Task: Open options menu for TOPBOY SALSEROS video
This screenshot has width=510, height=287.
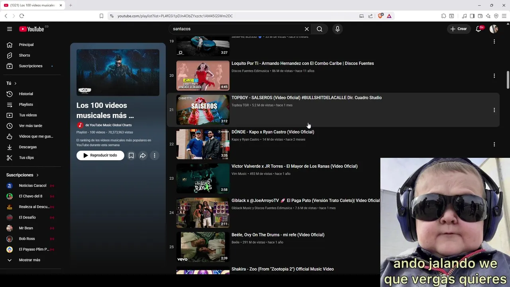Action: 494,110
